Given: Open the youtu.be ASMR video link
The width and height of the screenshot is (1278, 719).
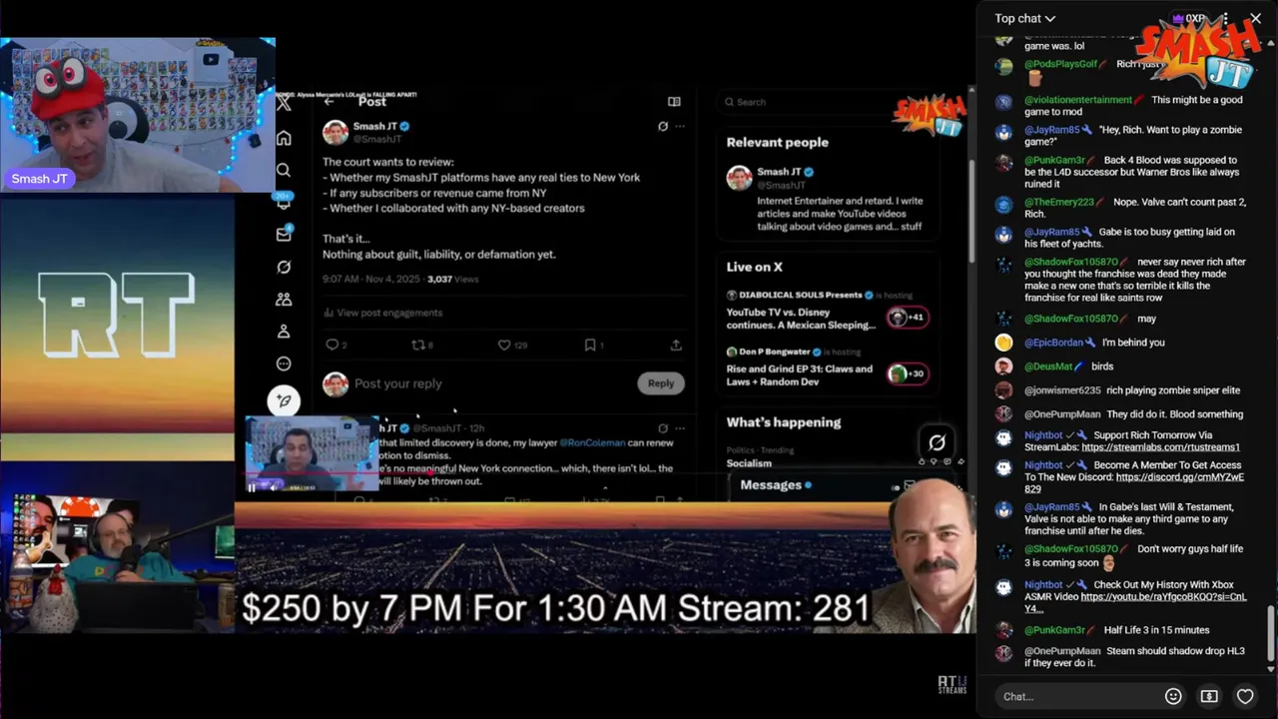Looking at the screenshot, I should click(1163, 597).
